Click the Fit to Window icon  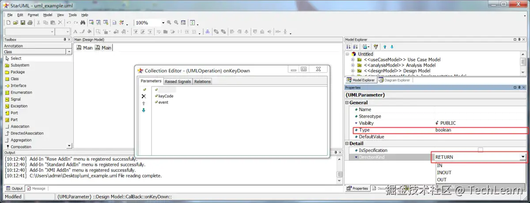click(183, 23)
